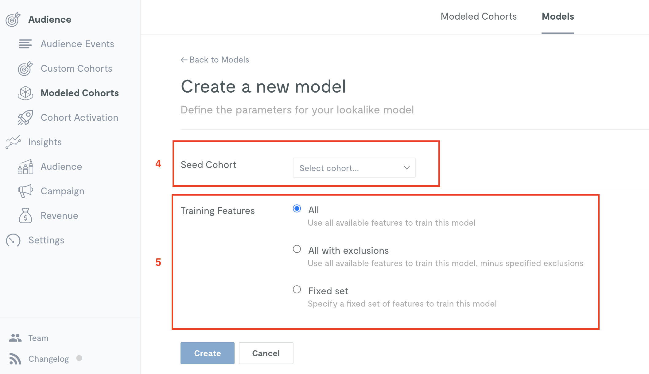Image resolution: width=649 pixels, height=374 pixels.
Task: Click 'Define the parameters for your lookalike model'
Action: tap(297, 110)
